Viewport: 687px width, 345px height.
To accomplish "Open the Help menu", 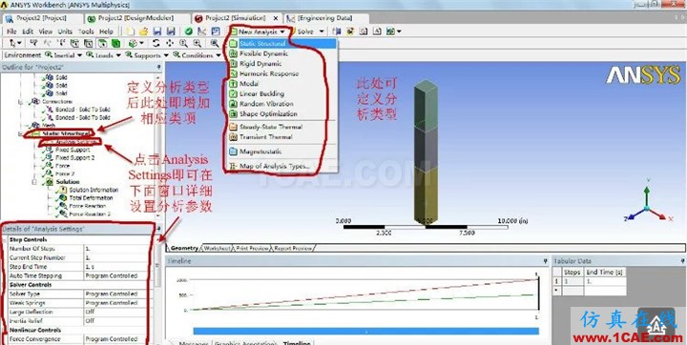I will [106, 31].
